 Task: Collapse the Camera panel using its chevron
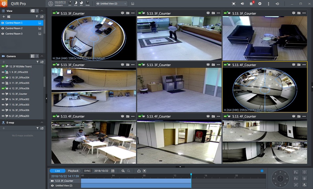click(x=42, y=56)
